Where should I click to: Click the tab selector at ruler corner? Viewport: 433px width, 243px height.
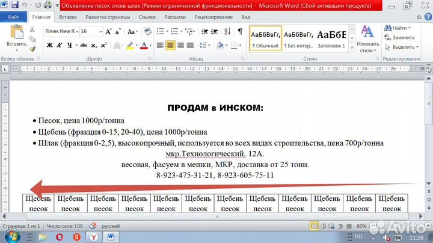[x=5, y=69]
